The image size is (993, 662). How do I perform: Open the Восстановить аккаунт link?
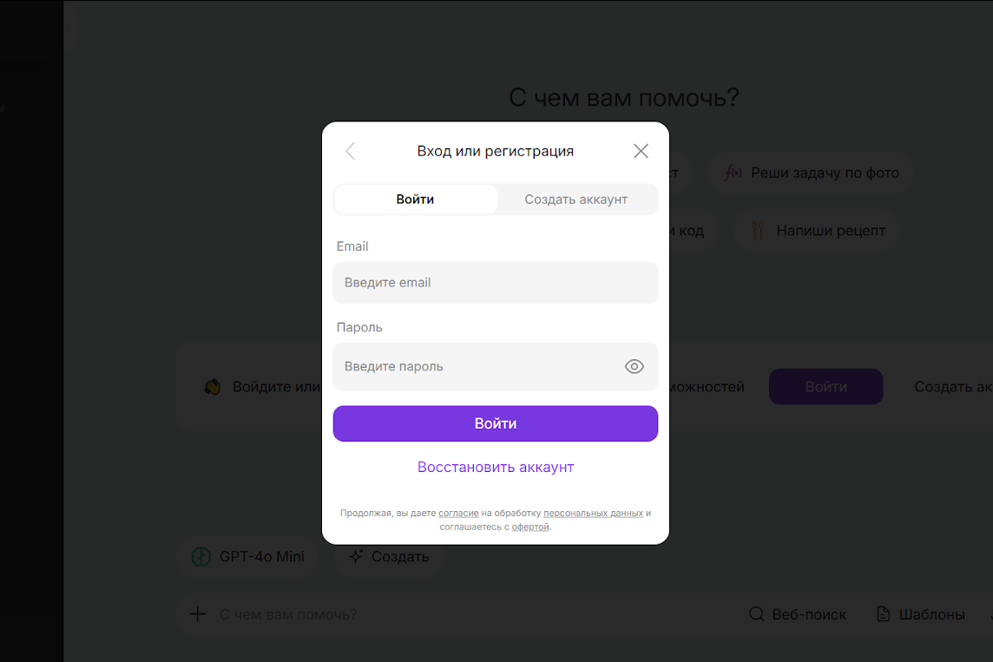(x=496, y=467)
